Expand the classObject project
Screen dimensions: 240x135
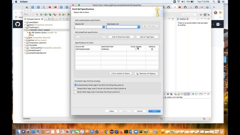[x=25, y=22]
